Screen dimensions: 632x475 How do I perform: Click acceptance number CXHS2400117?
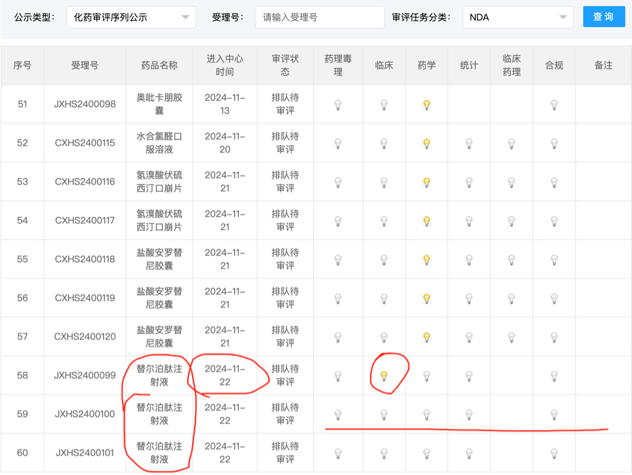(x=85, y=220)
